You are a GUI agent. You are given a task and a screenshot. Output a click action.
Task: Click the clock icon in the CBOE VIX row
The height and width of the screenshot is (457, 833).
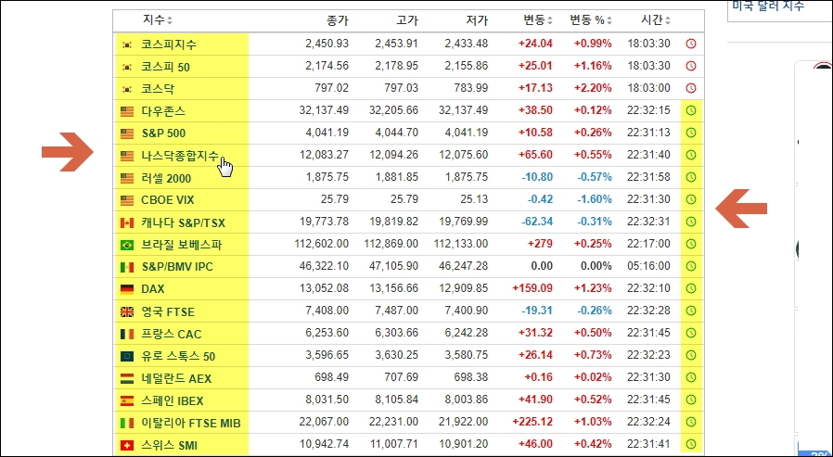click(691, 199)
